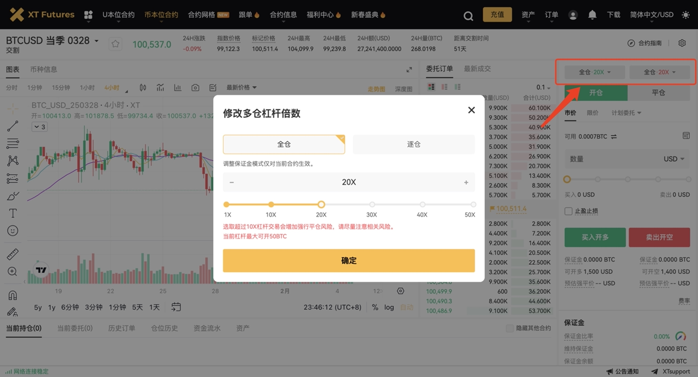Open the USD quantity unit dropdown
This screenshot has width=698, height=377.
674,159
